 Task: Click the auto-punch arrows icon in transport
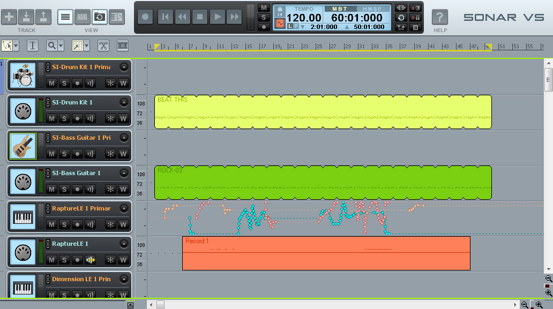401,27
